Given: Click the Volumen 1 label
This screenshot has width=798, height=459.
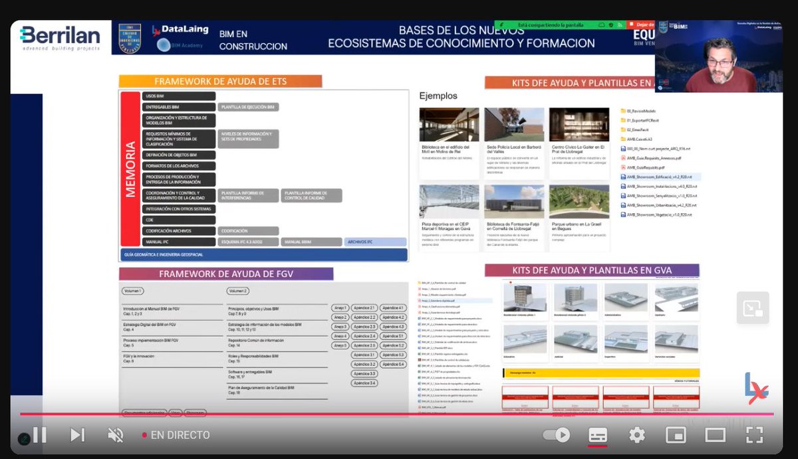Looking at the screenshot, I should [x=133, y=291].
